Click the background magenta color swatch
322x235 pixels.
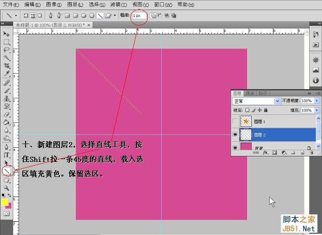click(x=10, y=206)
